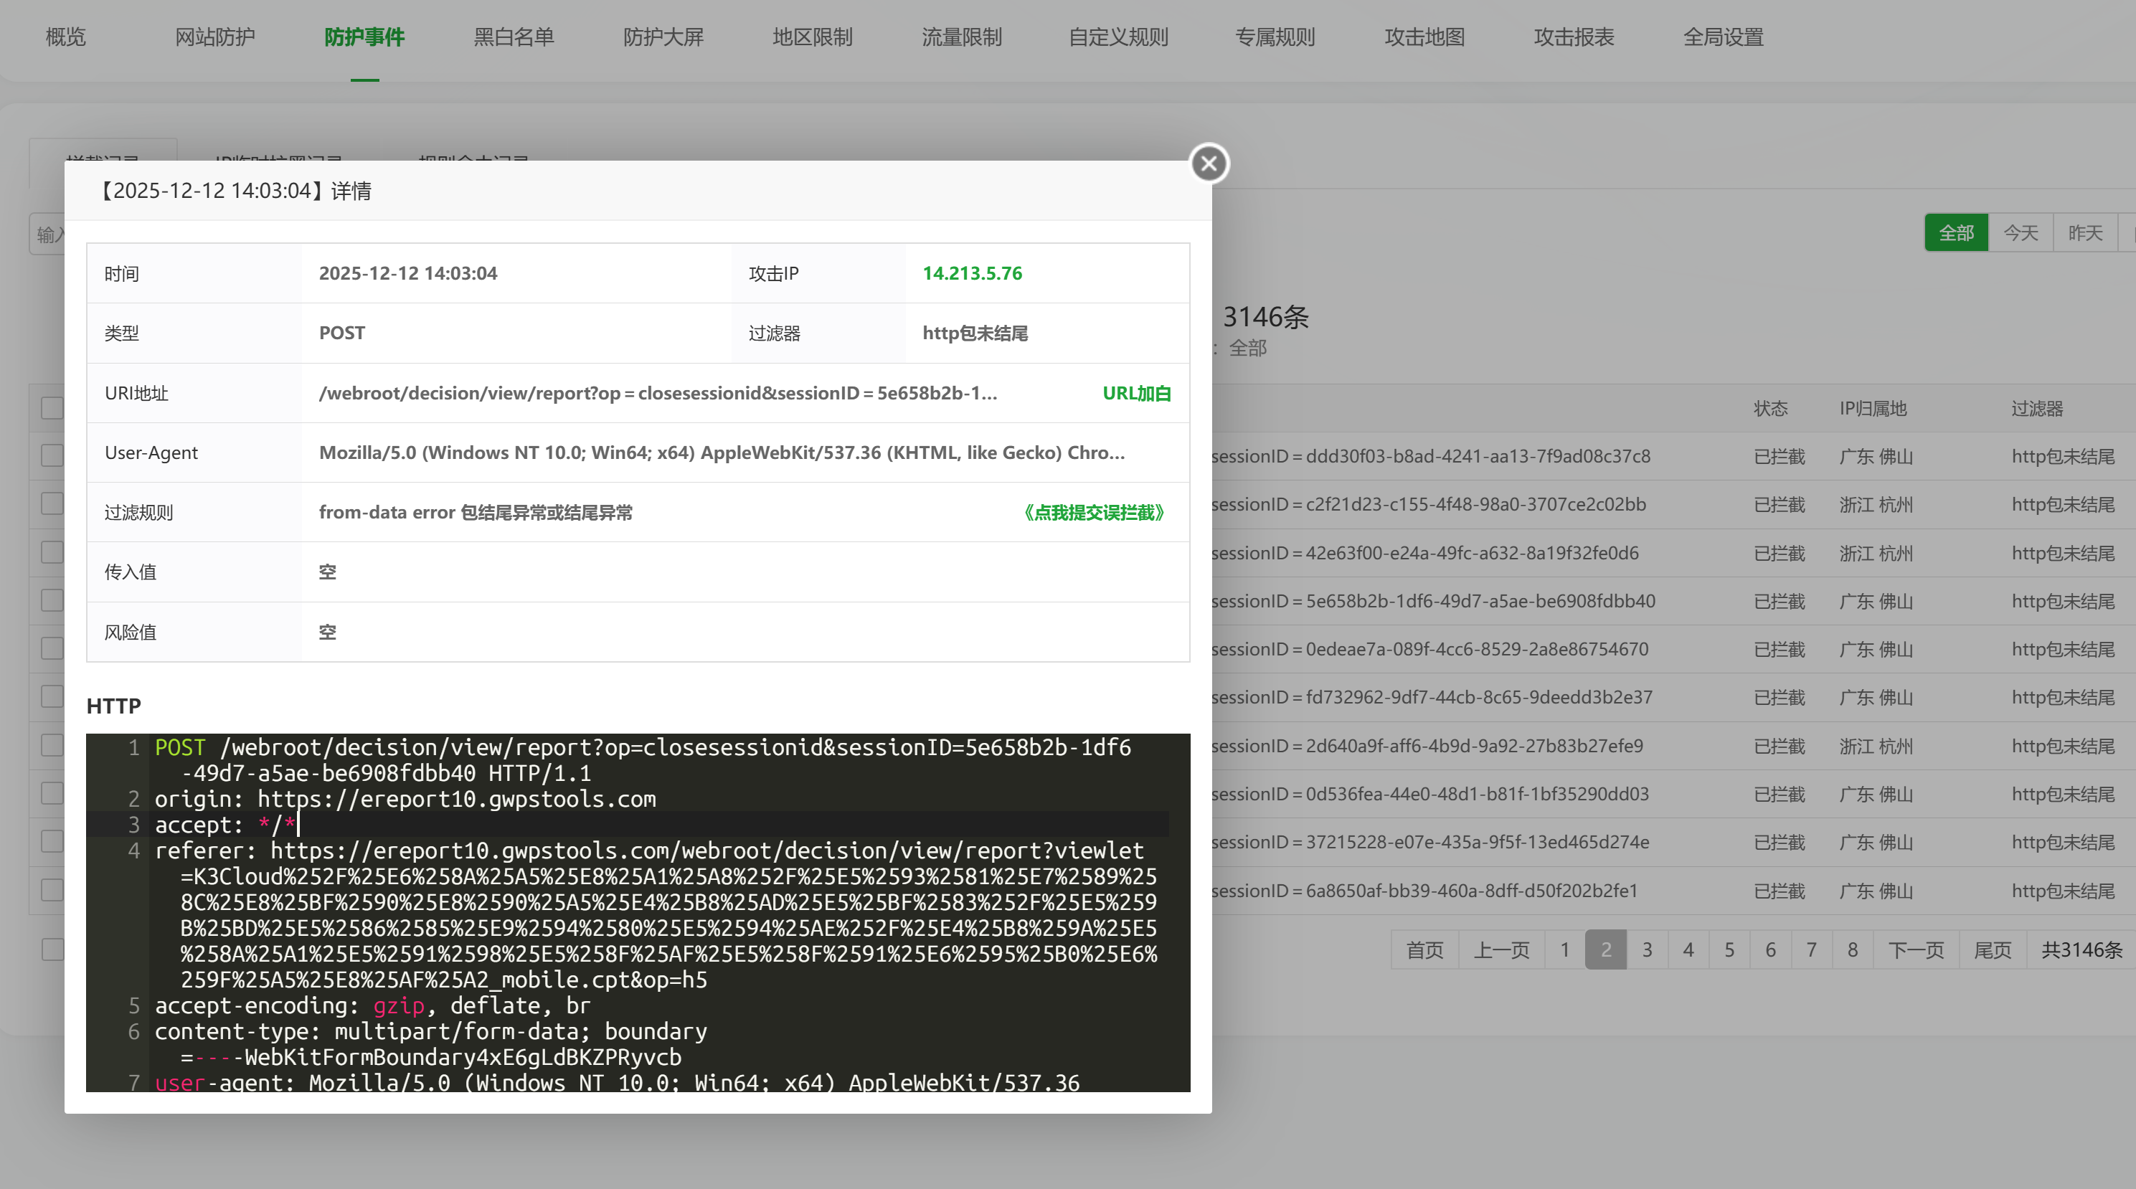This screenshot has height=1189, width=2136.
Task: Check the bottom checkbox below the table
Action: click(x=52, y=949)
